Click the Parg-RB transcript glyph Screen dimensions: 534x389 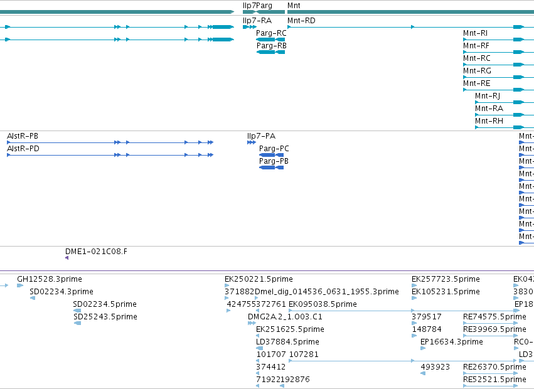270,52
